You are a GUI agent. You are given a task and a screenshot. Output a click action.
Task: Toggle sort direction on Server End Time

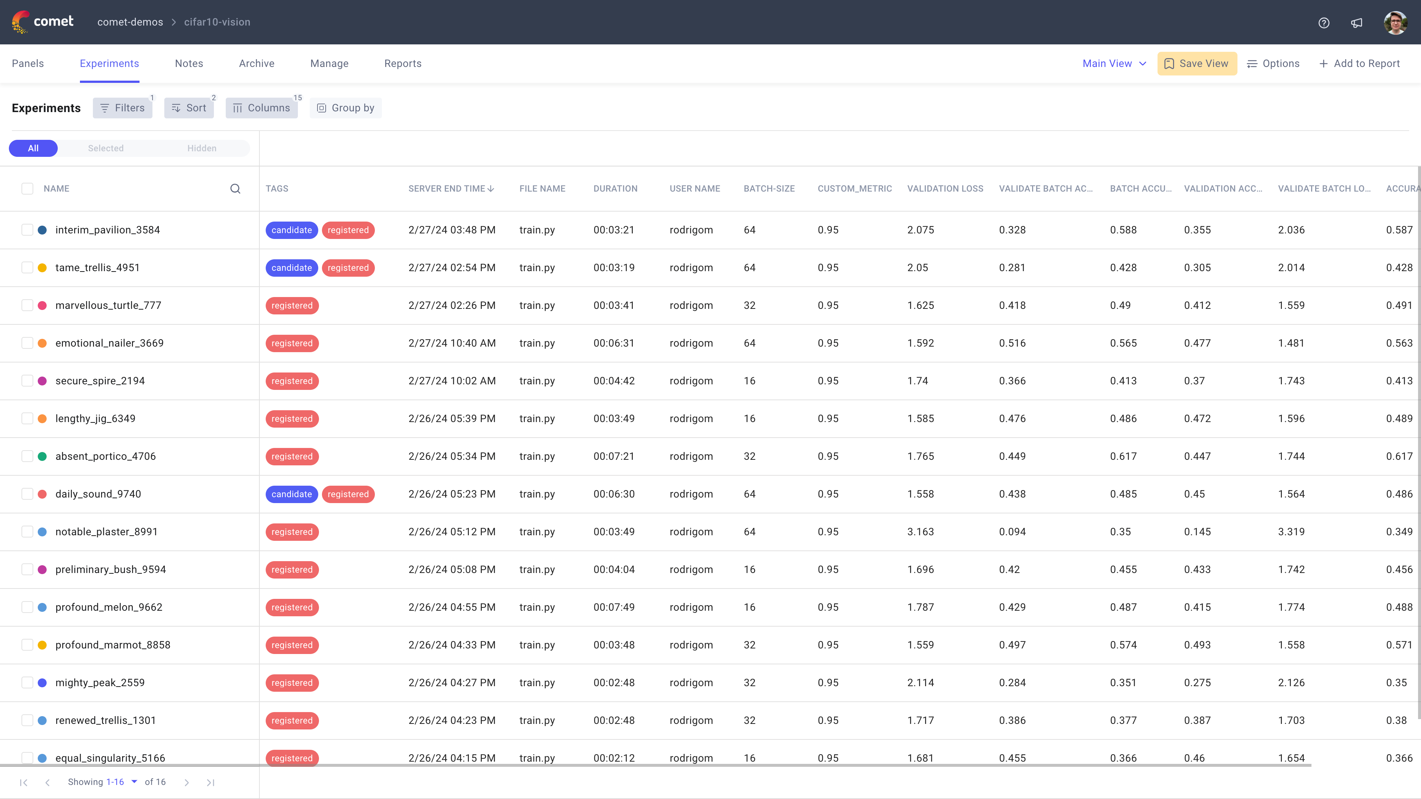pos(490,188)
